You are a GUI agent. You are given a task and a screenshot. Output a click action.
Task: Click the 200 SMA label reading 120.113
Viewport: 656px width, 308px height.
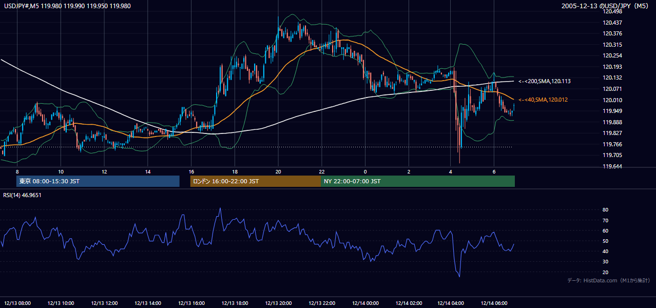point(545,81)
